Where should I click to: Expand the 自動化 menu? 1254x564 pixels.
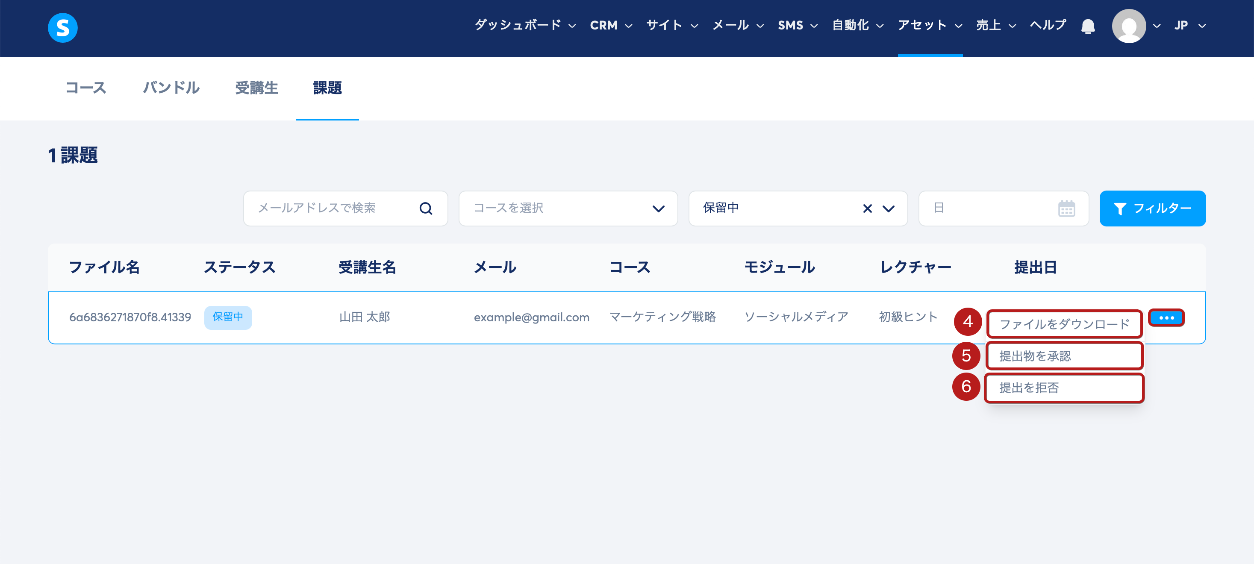tap(857, 25)
